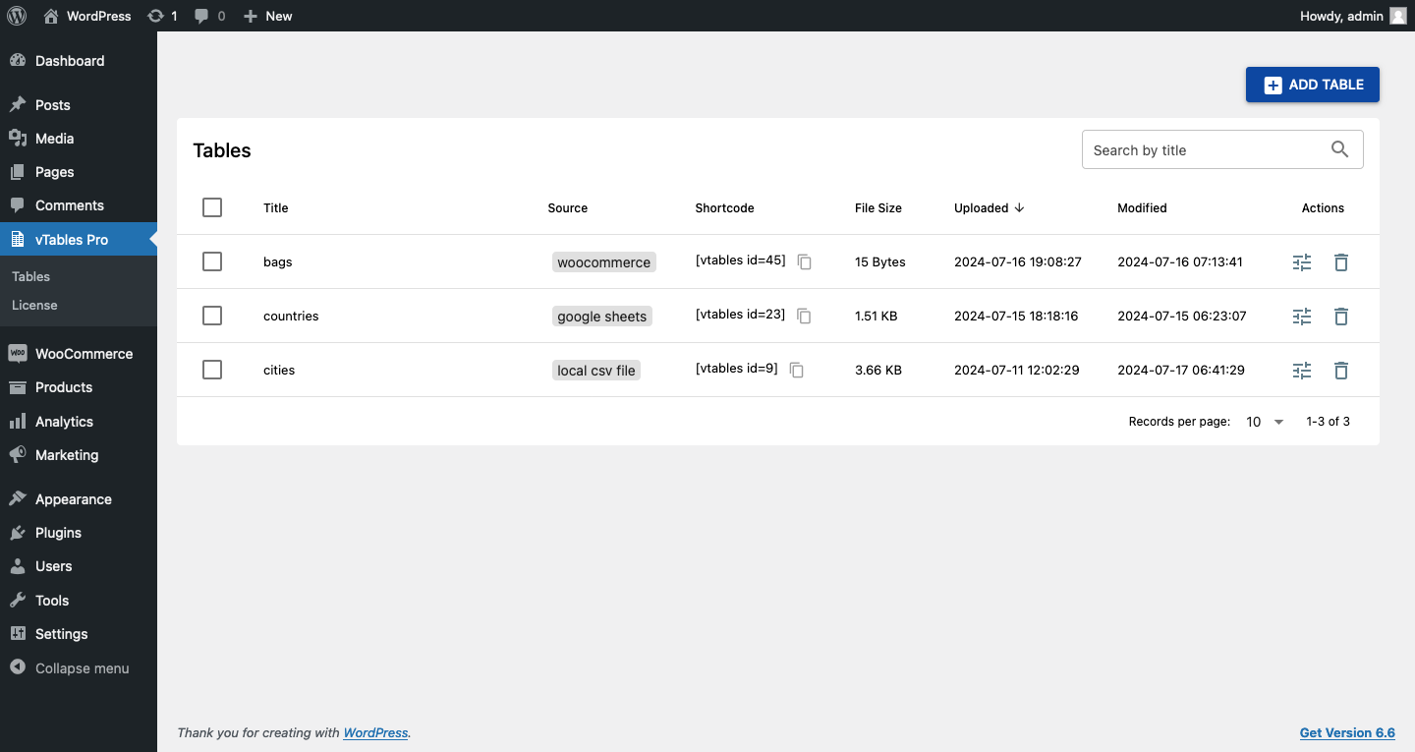
Task: Copy the vtables id=45 shortcode
Action: tap(805, 262)
